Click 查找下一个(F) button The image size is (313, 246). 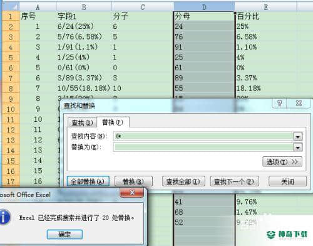click(x=235, y=181)
